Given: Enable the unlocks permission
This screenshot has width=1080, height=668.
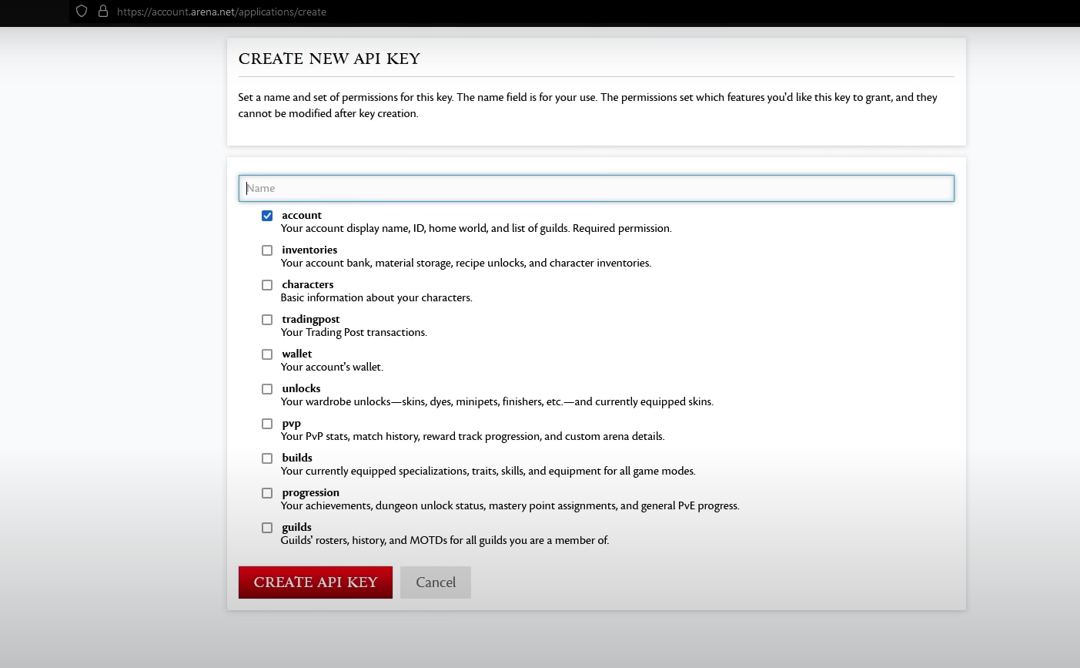Looking at the screenshot, I should click(x=267, y=389).
